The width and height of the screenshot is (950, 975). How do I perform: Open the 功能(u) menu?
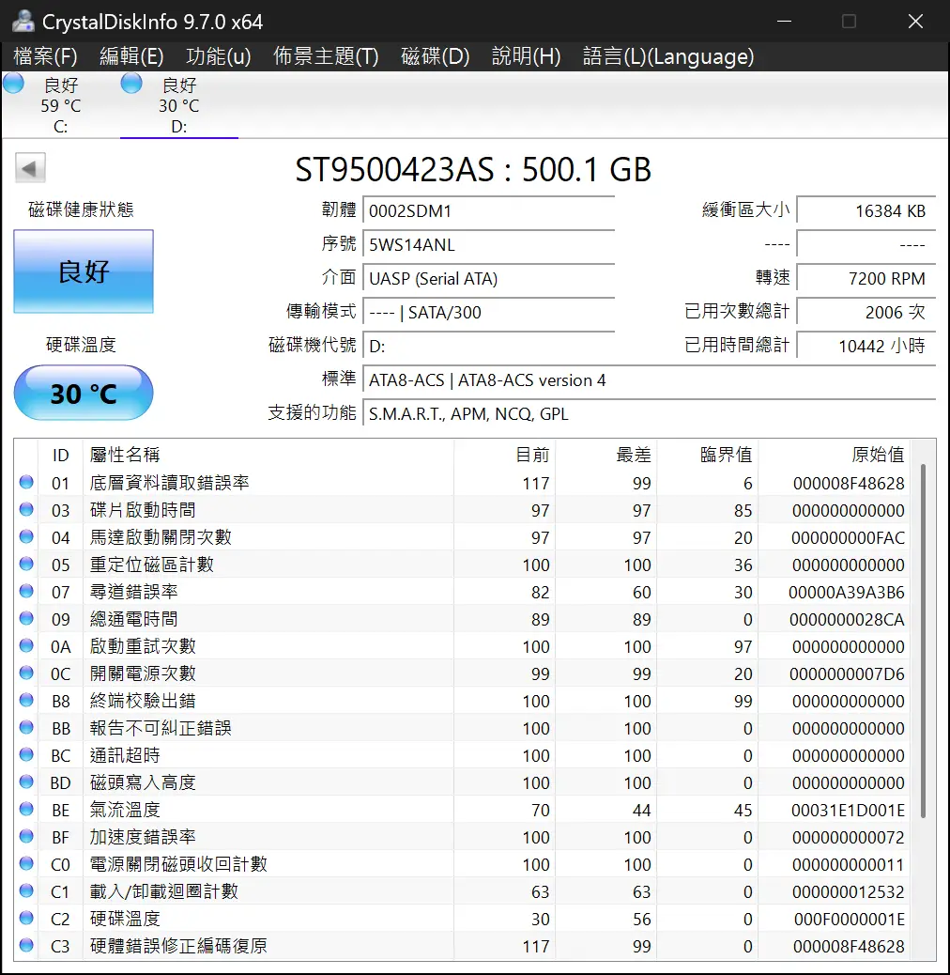tap(219, 56)
